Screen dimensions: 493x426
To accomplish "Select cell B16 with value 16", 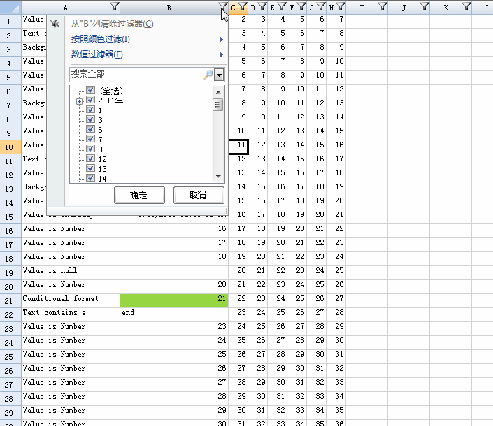I will [x=174, y=230].
